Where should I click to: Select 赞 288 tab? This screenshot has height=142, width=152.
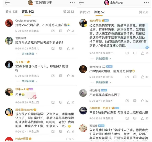(x=143, y=12)
